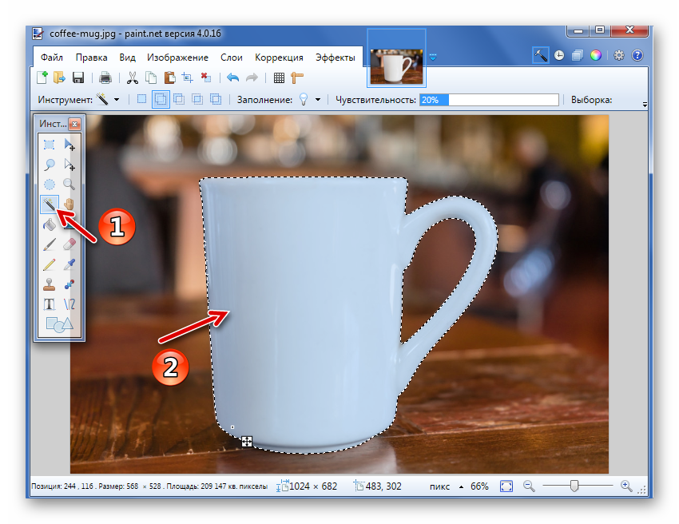This screenshot has height=524, width=679.
Task: Open the Эффекты menu
Action: click(x=336, y=58)
